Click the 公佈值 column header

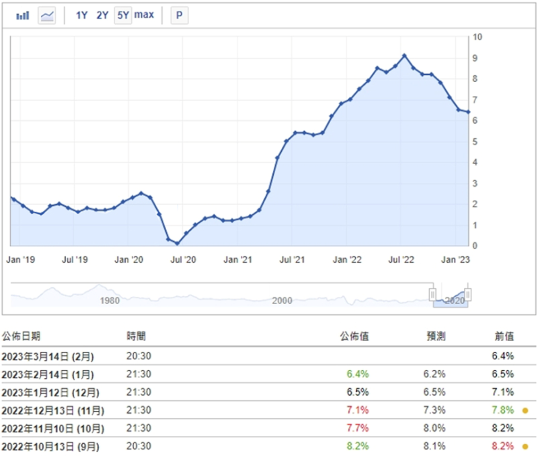tap(354, 336)
